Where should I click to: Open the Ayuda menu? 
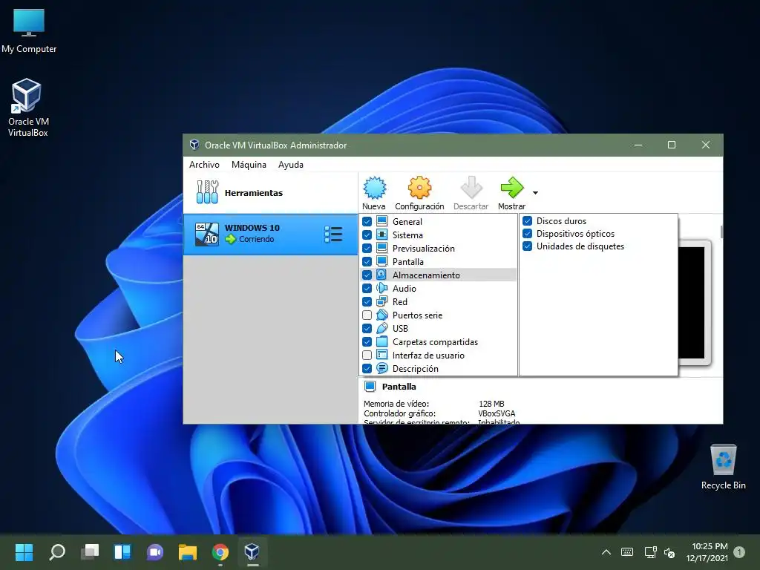[291, 164]
